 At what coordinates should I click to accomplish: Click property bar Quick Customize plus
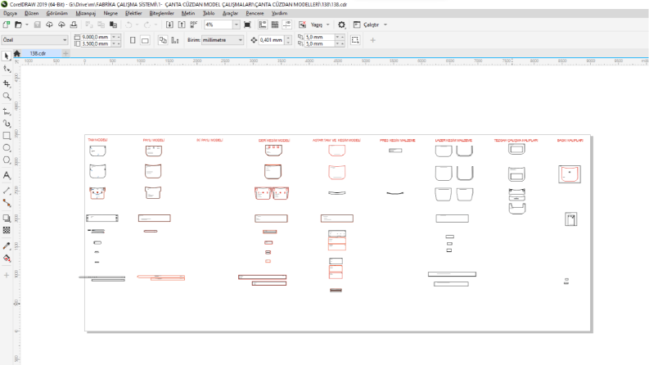(x=372, y=40)
